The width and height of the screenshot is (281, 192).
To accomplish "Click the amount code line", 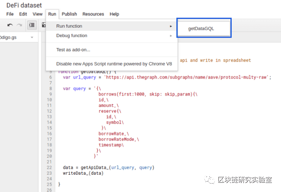I will click(x=109, y=105).
